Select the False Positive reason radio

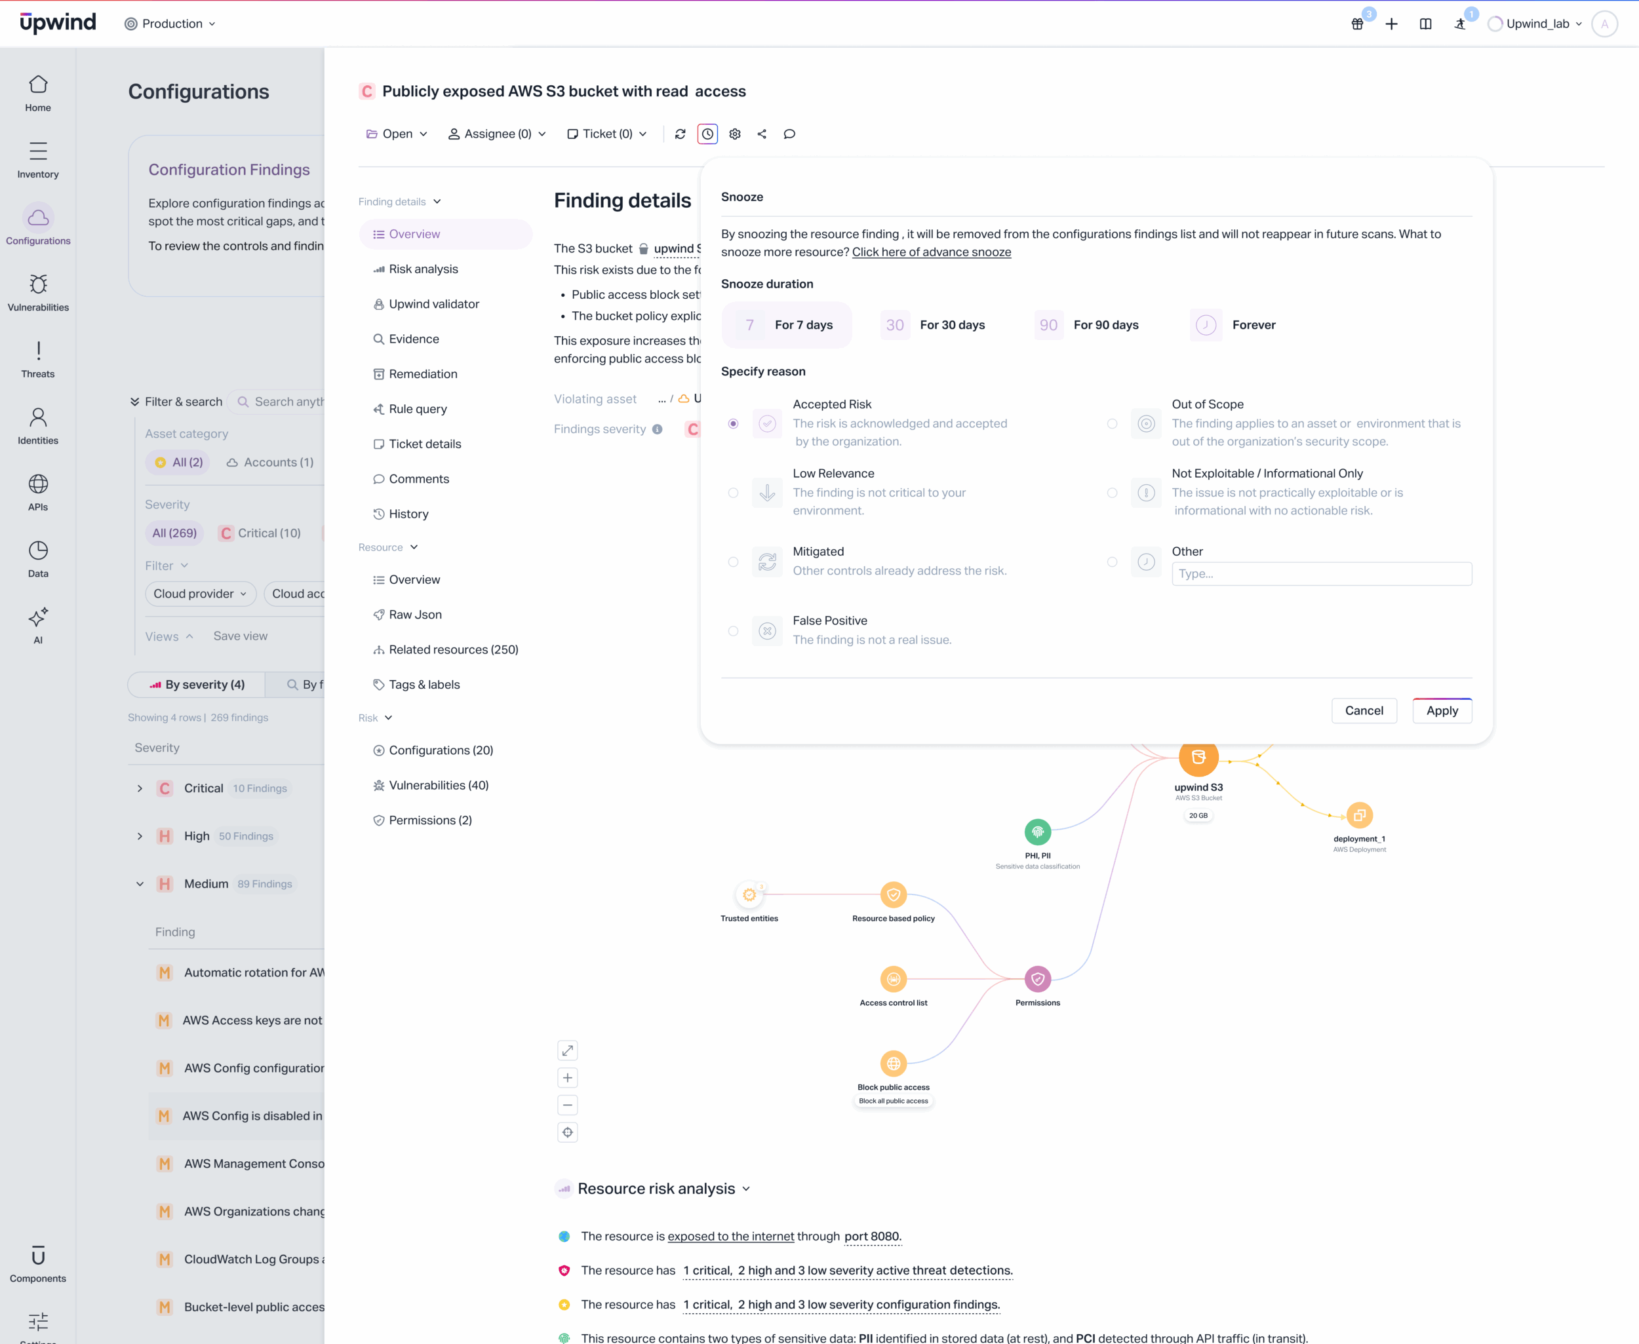[x=733, y=631]
